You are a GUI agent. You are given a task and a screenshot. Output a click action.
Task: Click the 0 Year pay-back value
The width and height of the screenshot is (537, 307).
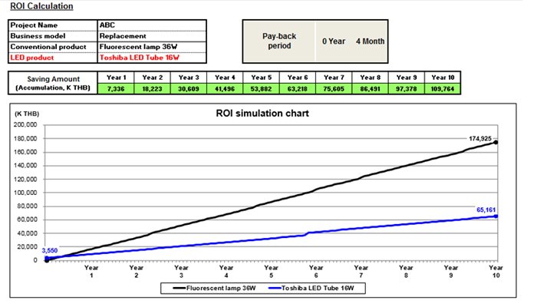(333, 41)
